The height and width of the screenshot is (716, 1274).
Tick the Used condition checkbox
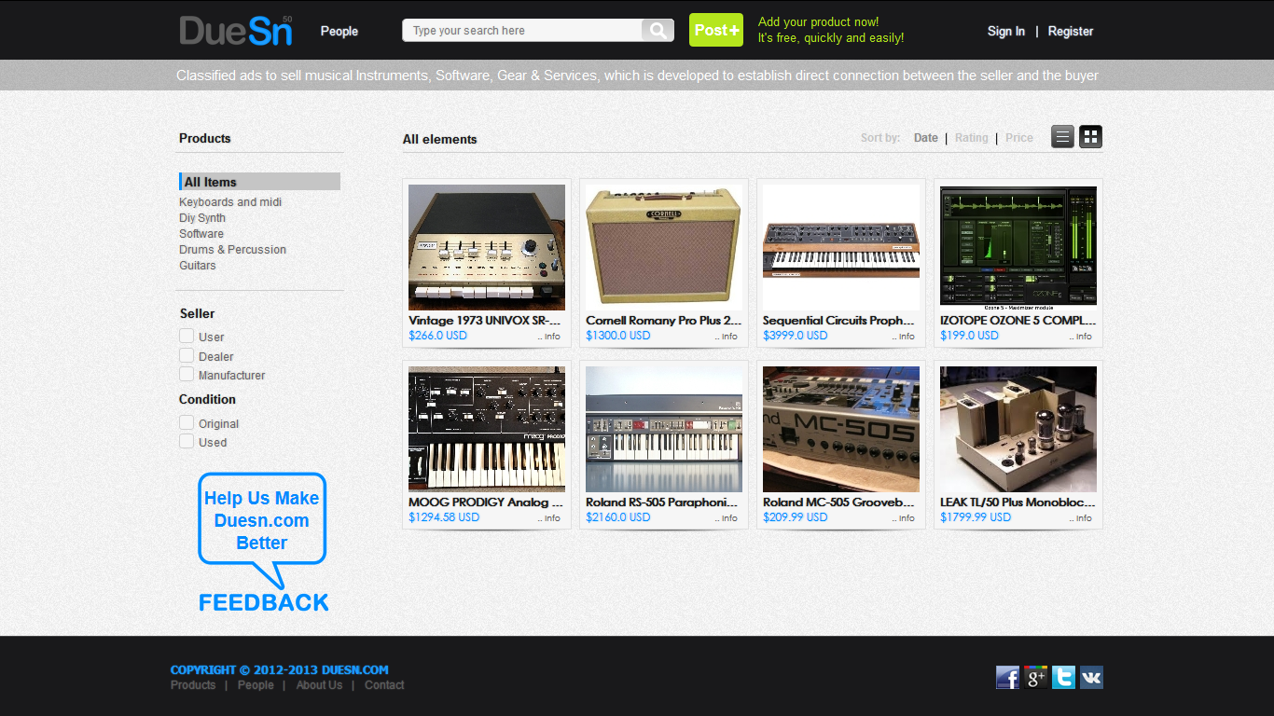pyautogui.click(x=187, y=441)
